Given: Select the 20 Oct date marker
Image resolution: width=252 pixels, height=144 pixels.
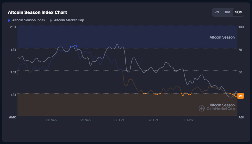Looking at the screenshot, I should coord(153,120).
